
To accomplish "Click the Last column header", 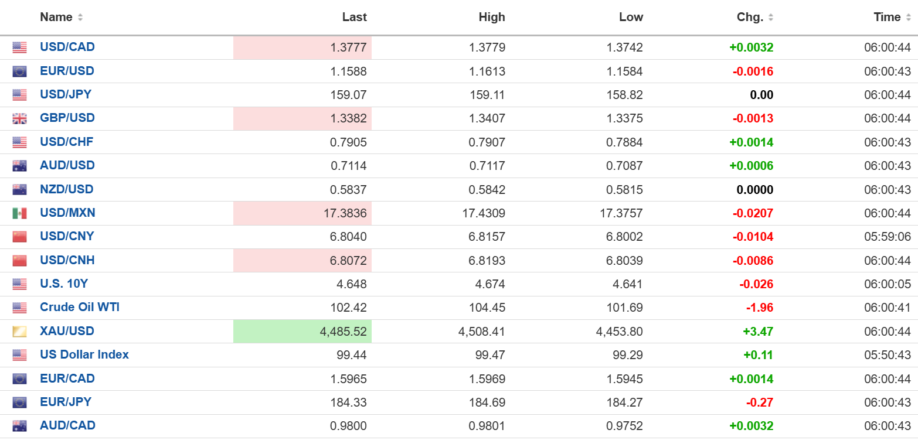I will pos(355,17).
